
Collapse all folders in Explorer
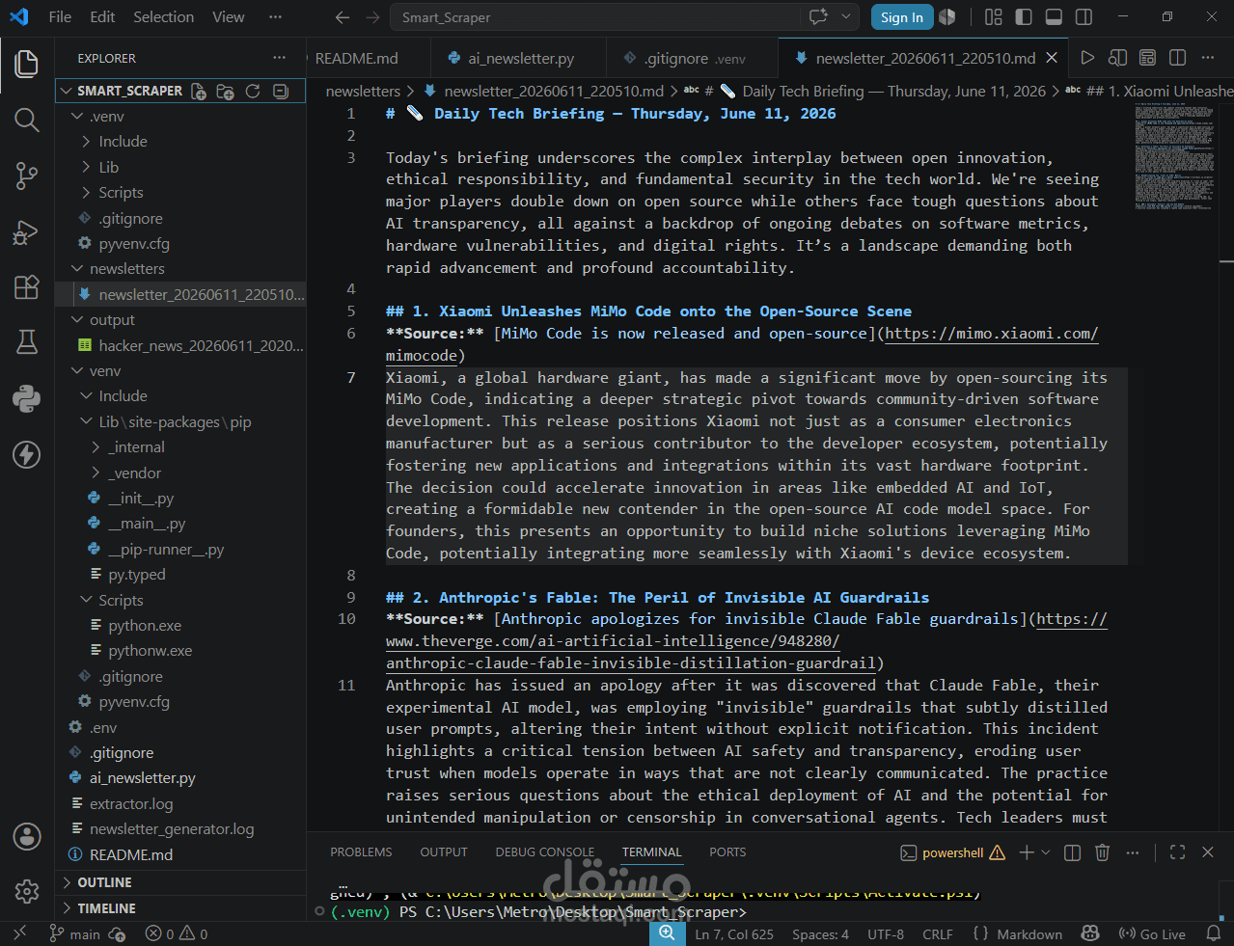[x=281, y=91]
